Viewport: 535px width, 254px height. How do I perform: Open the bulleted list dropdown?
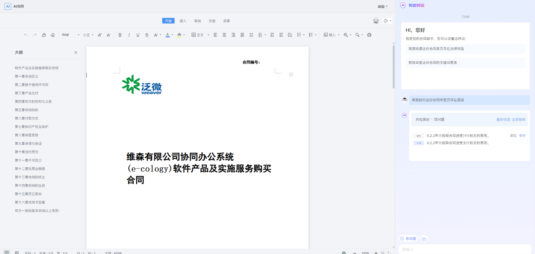pos(301,35)
